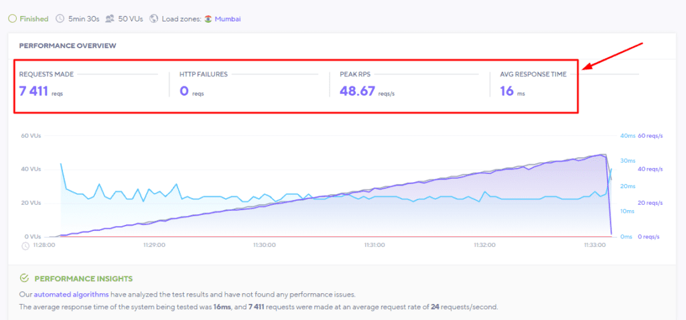This screenshot has width=686, height=320.
Task: Click the 11:32:00 time tick
Action: tap(485, 245)
